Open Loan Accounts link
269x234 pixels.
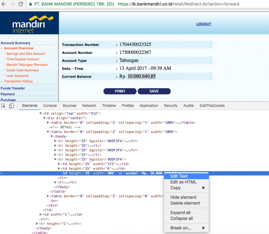click(x=17, y=76)
